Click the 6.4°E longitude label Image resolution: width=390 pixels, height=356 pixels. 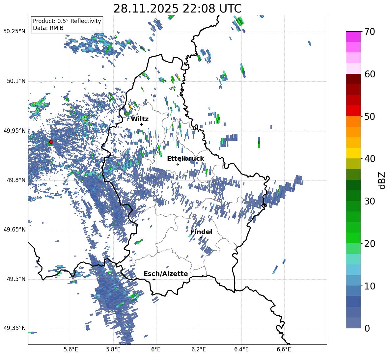click(x=241, y=349)
